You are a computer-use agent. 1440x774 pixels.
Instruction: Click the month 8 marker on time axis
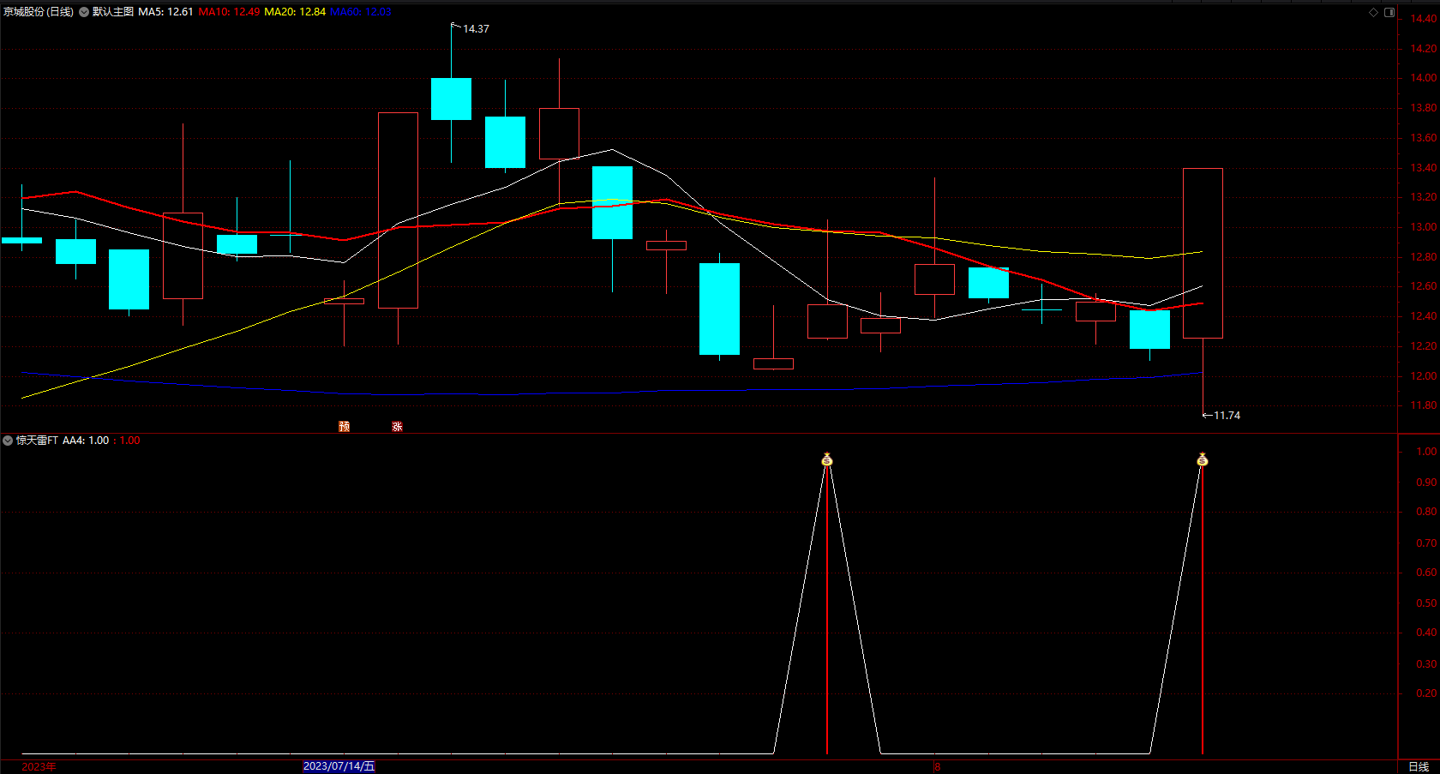pos(937,766)
